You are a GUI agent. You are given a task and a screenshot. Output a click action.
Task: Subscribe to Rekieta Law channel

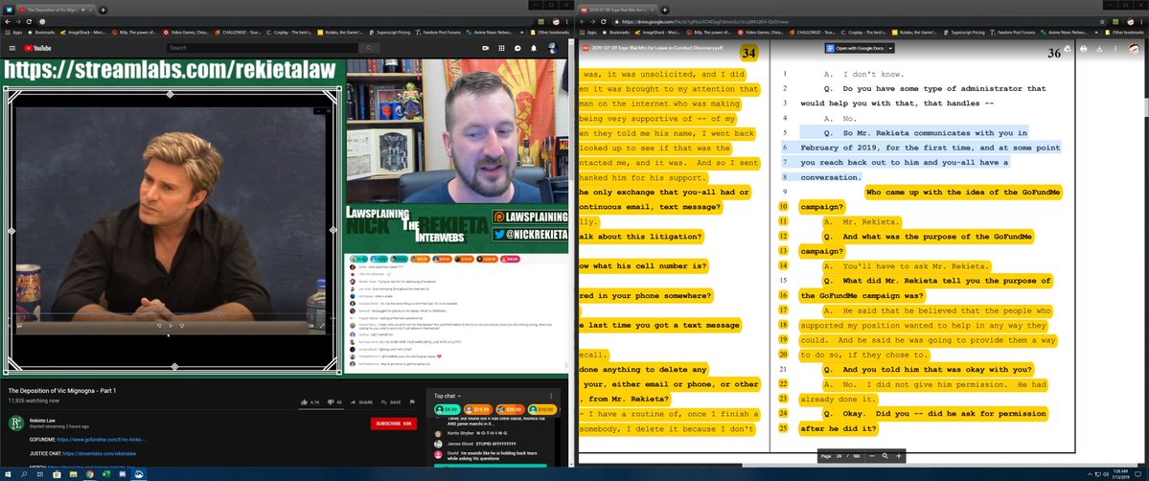point(394,424)
